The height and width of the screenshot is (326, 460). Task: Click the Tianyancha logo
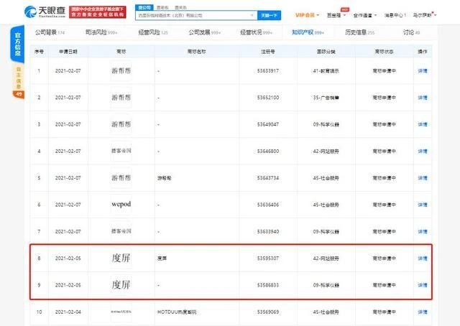point(45,11)
